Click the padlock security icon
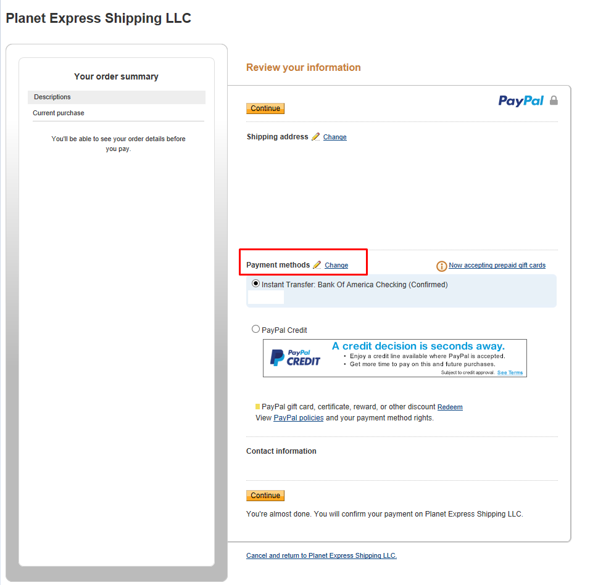Viewport: 598px width, 585px height. click(554, 100)
